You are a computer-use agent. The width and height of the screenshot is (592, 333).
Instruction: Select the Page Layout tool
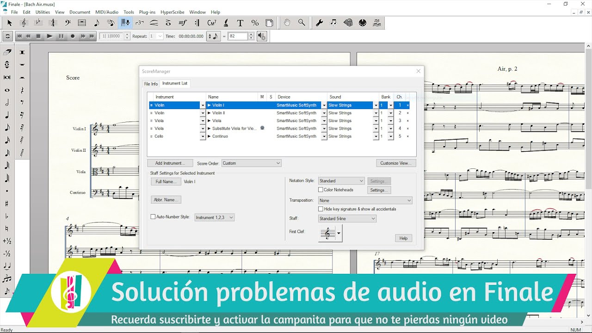pyautogui.click(x=270, y=23)
